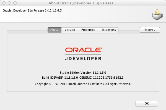
Task: Click the Oracle JDeveloper logo
Action: tap(84, 54)
